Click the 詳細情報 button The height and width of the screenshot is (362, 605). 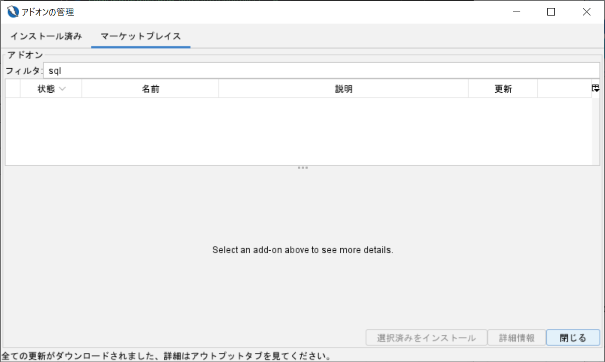click(x=517, y=338)
